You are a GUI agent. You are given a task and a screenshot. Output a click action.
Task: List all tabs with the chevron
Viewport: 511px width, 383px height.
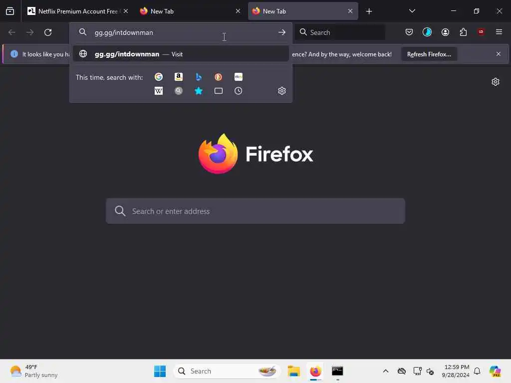click(412, 11)
